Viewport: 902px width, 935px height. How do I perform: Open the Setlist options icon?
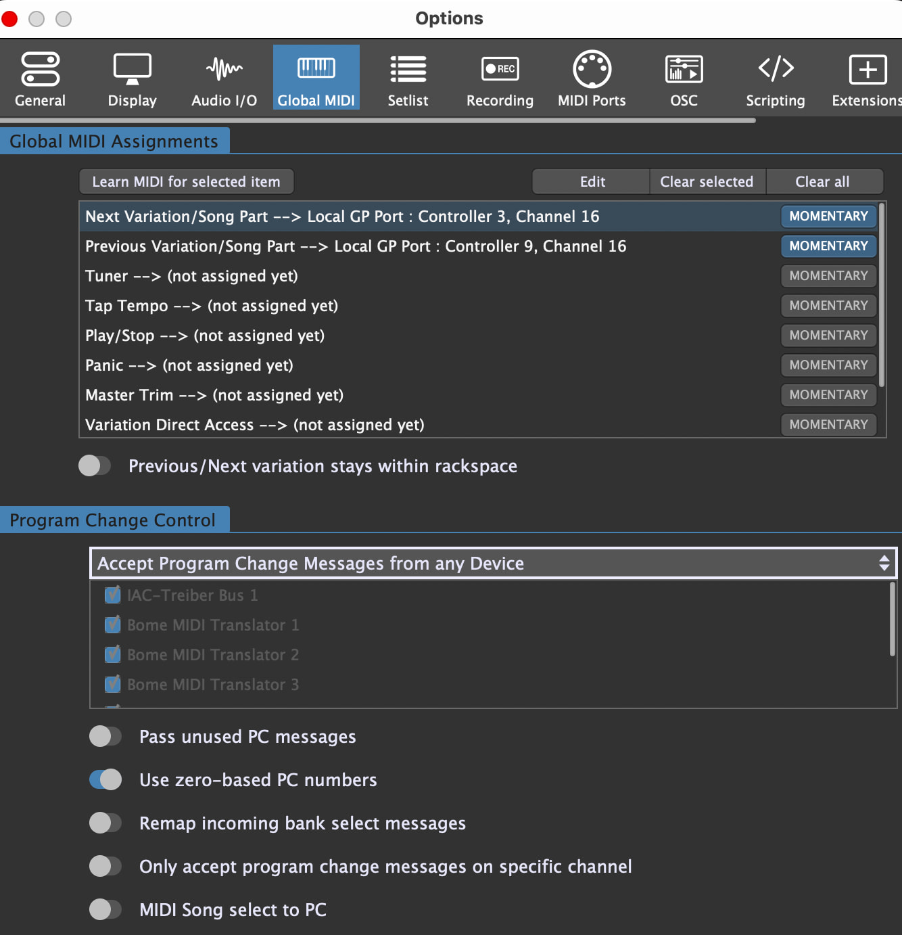[408, 70]
